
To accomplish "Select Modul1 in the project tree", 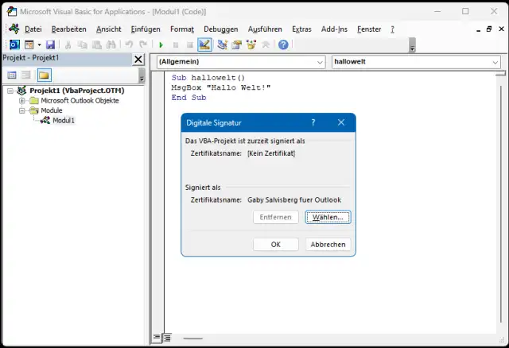I will [x=63, y=121].
